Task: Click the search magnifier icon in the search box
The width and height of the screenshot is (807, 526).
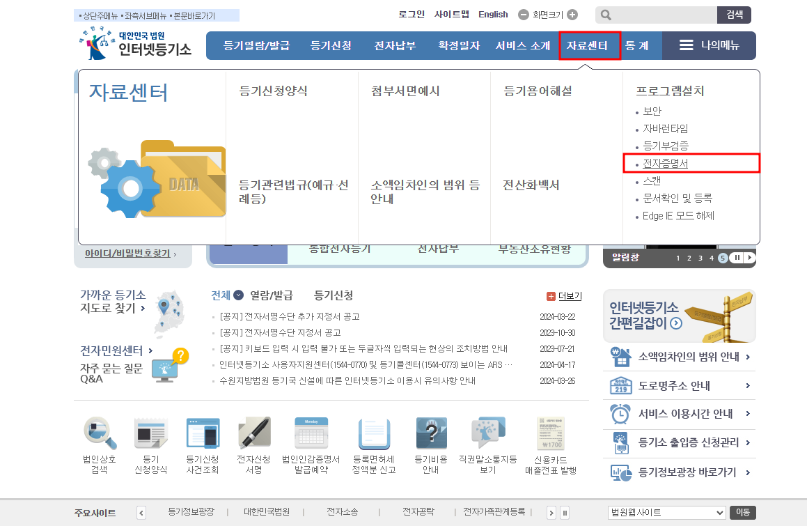Action: point(606,15)
